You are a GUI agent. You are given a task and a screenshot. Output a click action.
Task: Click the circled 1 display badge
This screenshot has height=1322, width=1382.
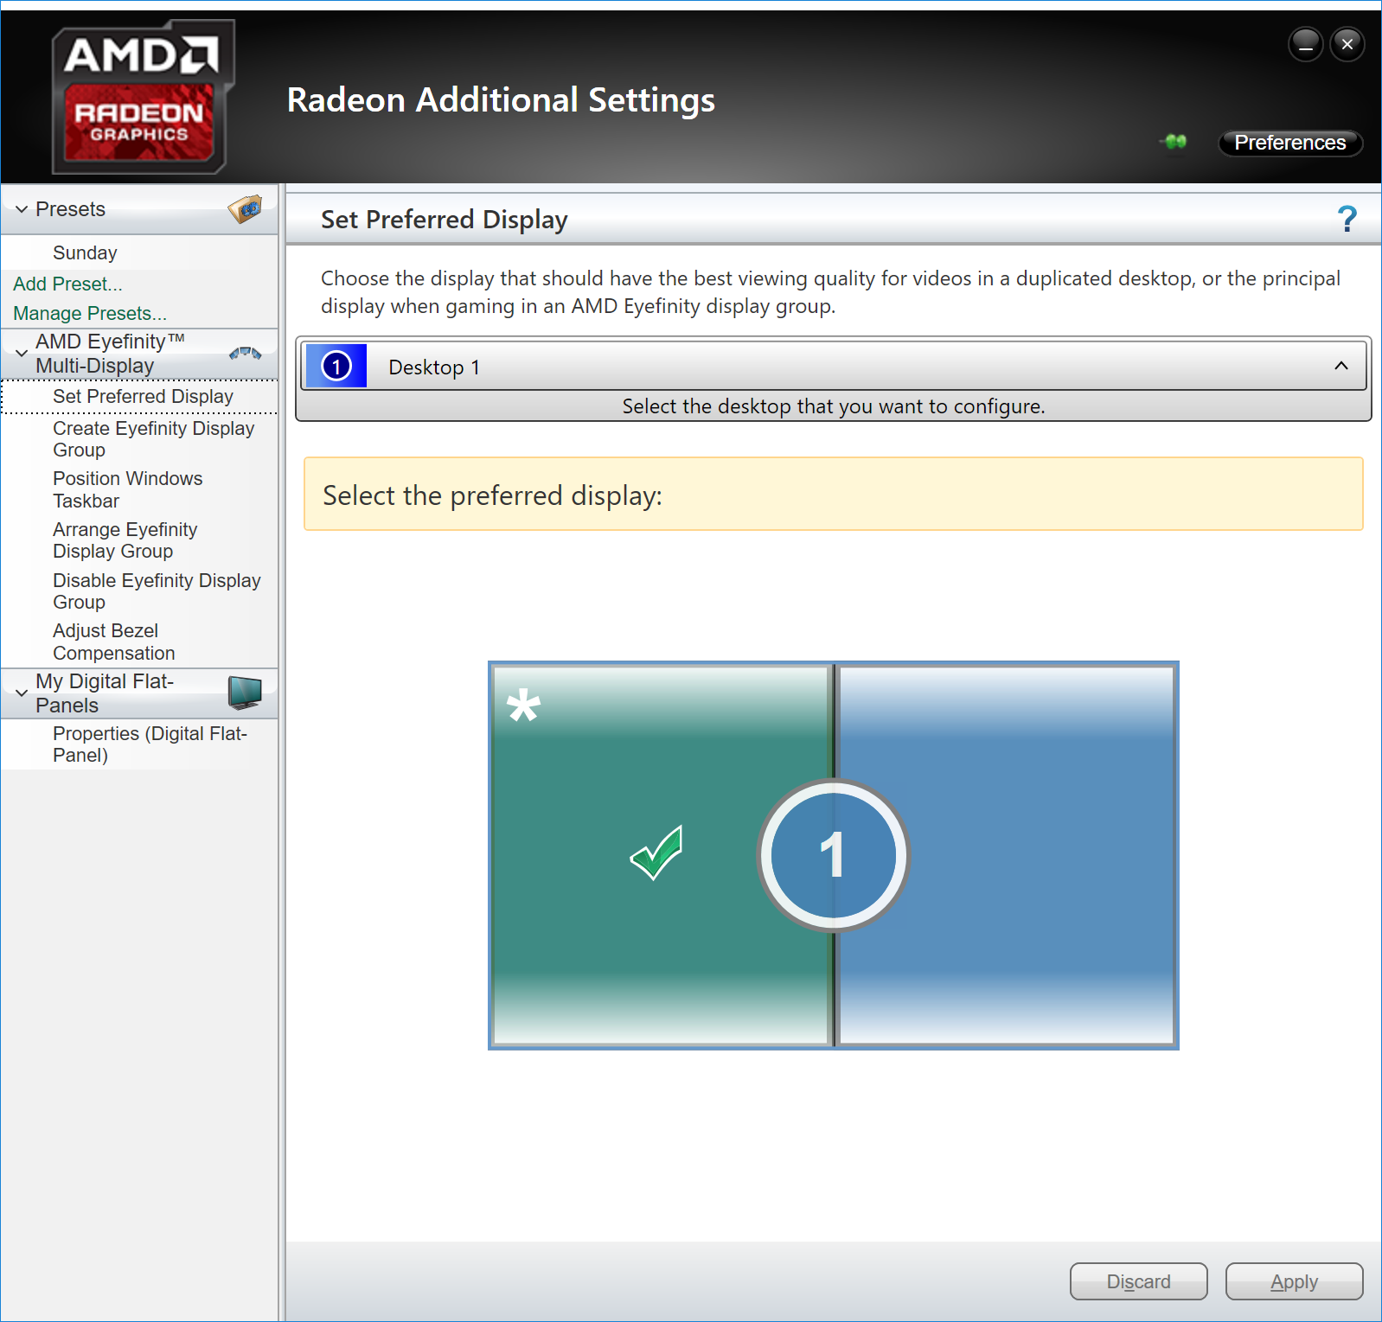pyautogui.click(x=833, y=855)
